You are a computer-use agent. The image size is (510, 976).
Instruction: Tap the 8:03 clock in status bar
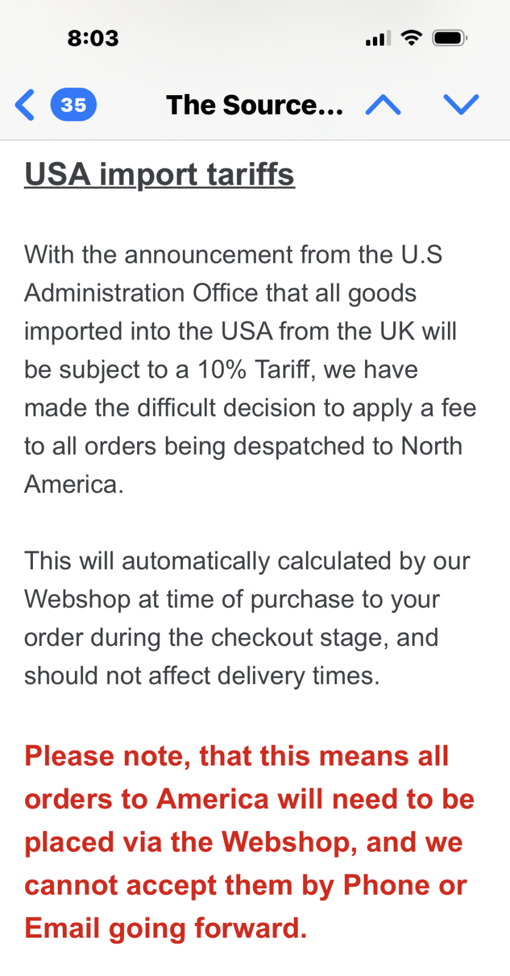[93, 38]
